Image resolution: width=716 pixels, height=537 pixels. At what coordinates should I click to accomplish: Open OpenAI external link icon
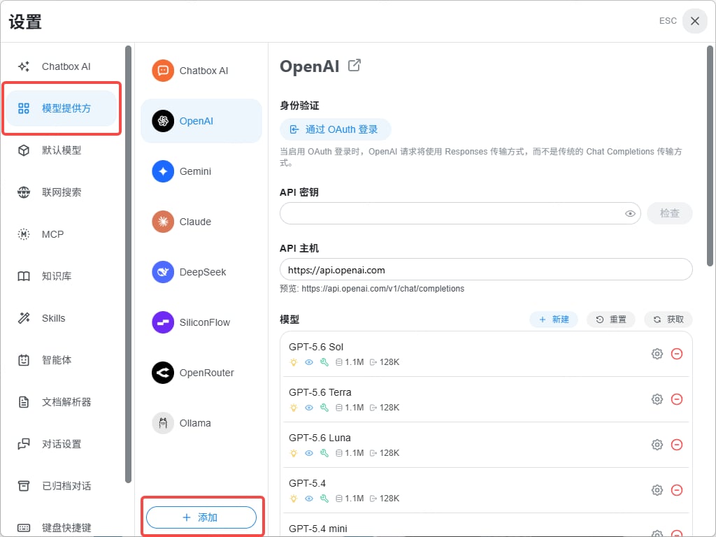[355, 65]
